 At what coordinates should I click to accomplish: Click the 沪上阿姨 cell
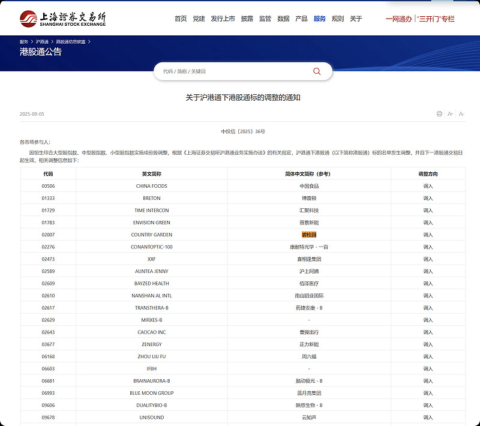pos(309,271)
